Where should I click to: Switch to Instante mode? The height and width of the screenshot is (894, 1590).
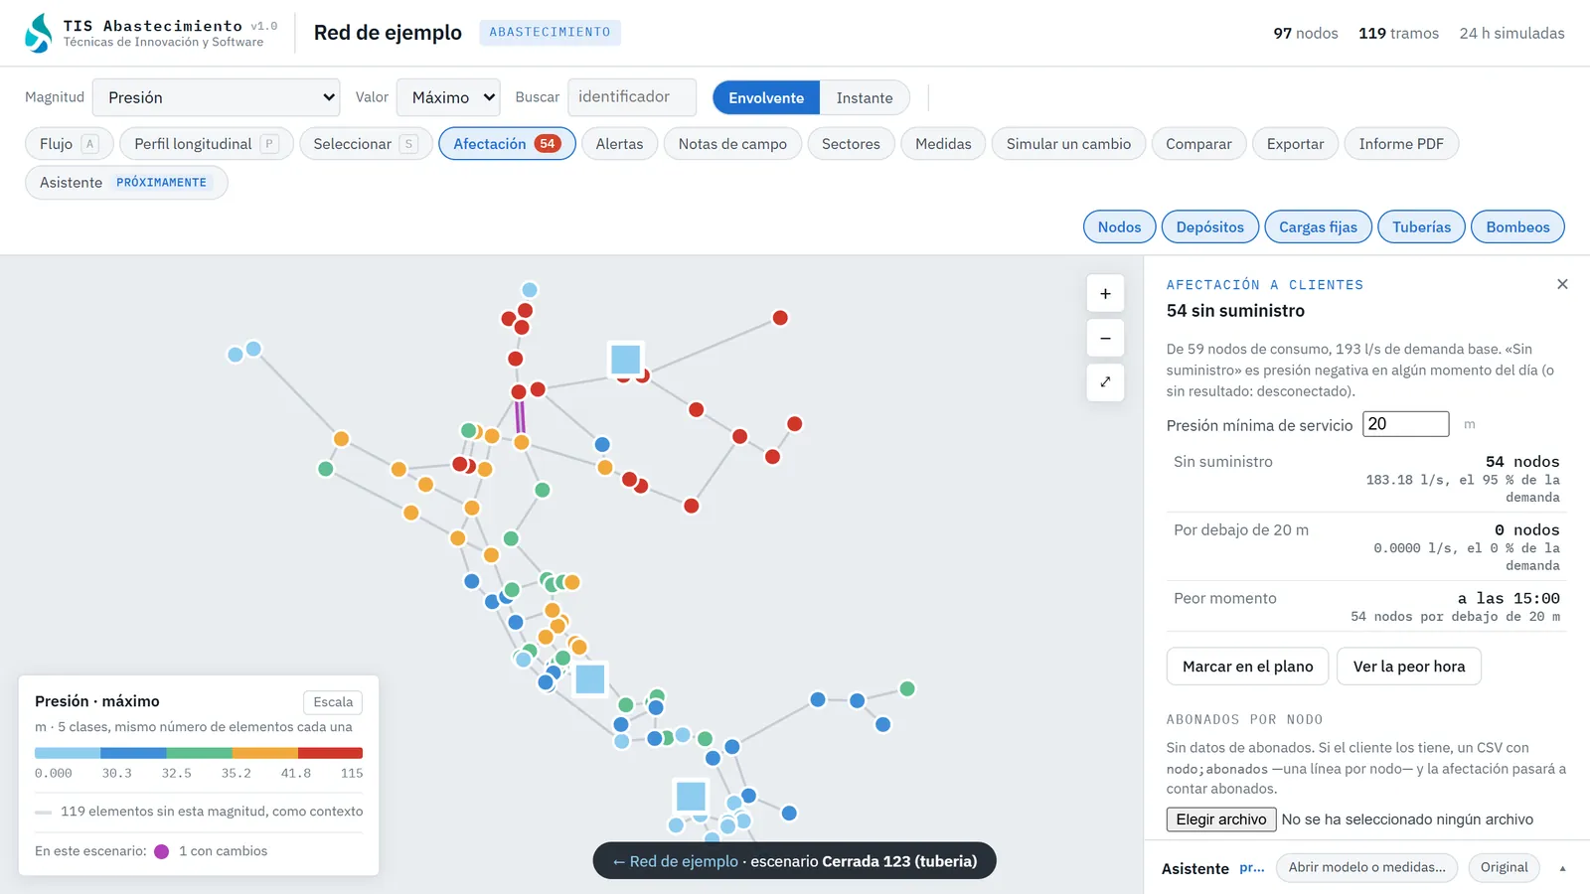865,97
